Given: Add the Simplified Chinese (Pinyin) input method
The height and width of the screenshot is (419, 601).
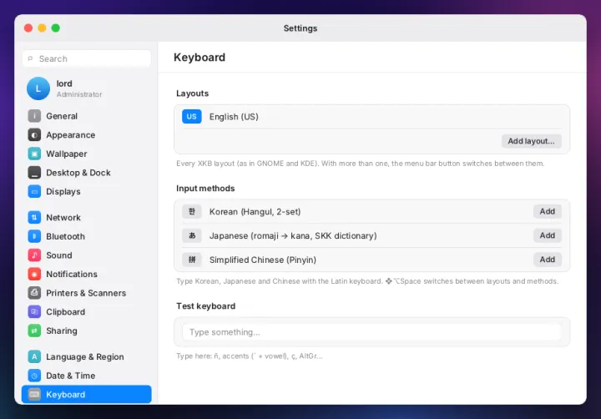Looking at the screenshot, I should click(x=548, y=260).
